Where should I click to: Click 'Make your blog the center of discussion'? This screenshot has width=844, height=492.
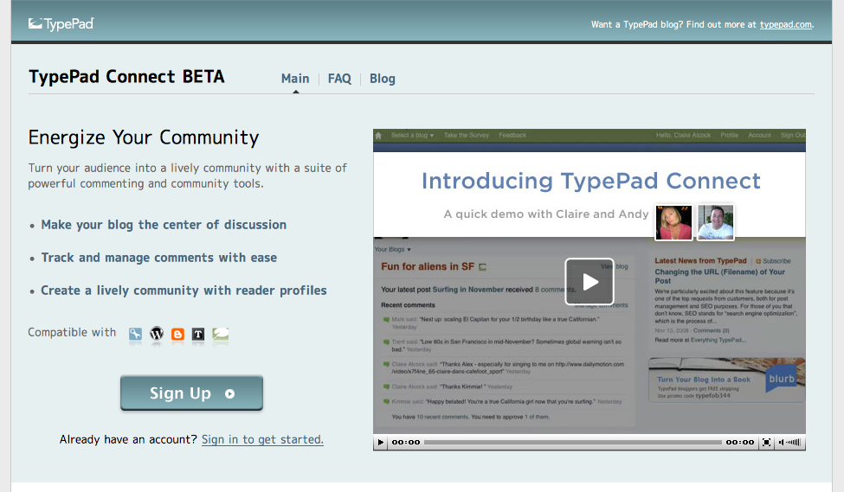(164, 225)
